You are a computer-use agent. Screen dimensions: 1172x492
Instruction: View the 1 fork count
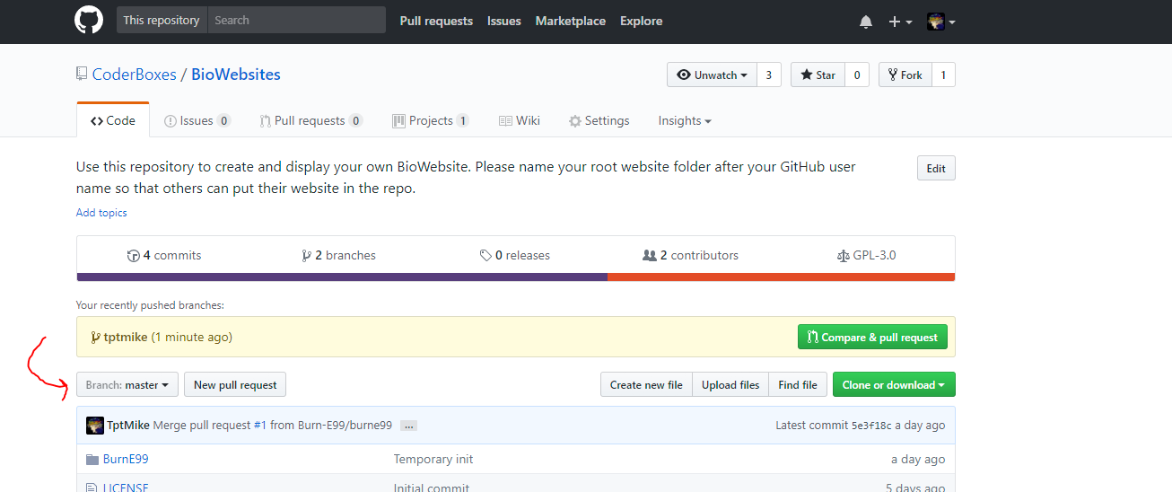pos(943,75)
